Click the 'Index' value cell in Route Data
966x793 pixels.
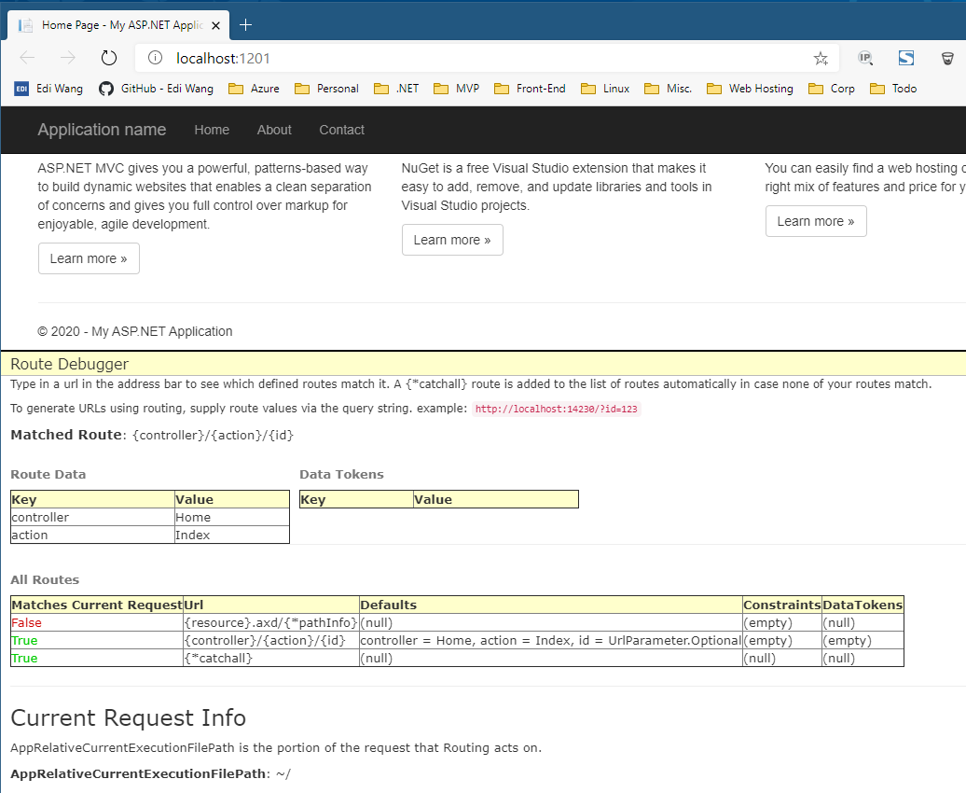231,536
